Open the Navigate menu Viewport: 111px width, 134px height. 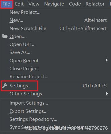[54, 4]
